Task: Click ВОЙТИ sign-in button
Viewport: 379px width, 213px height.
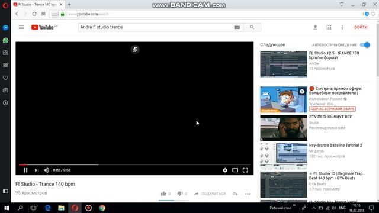Action: tap(361, 27)
